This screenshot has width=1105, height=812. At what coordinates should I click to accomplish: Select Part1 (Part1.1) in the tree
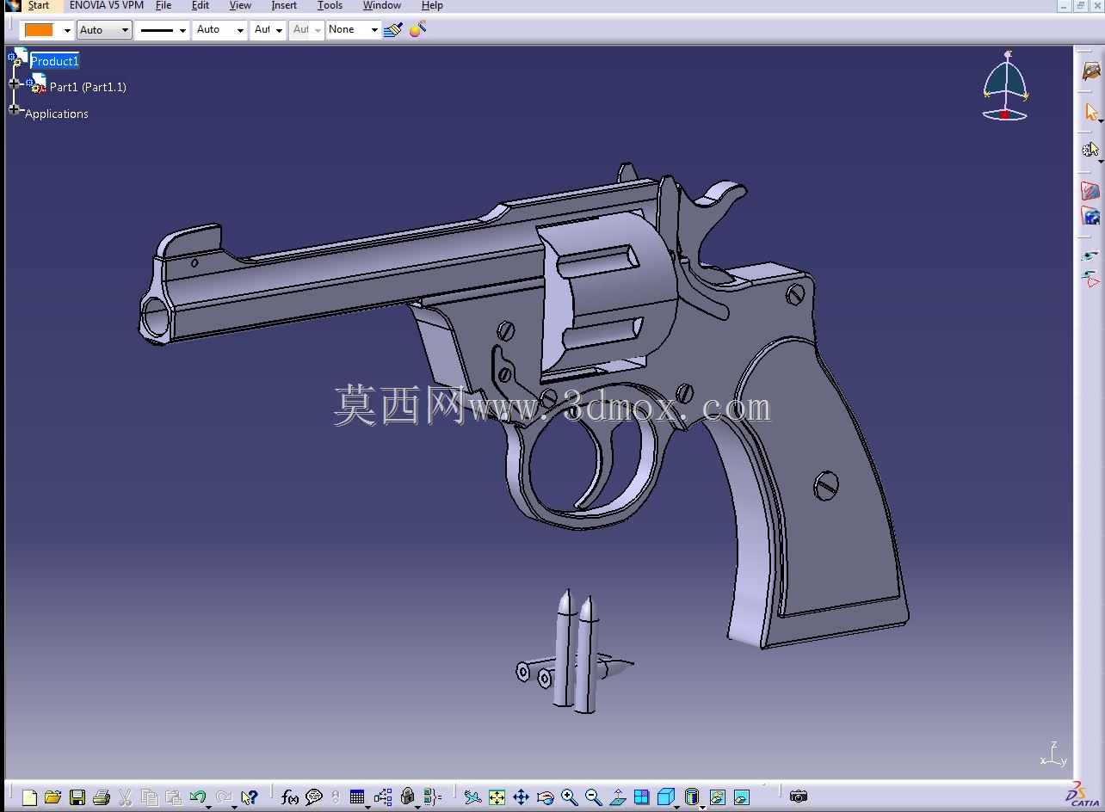click(88, 87)
